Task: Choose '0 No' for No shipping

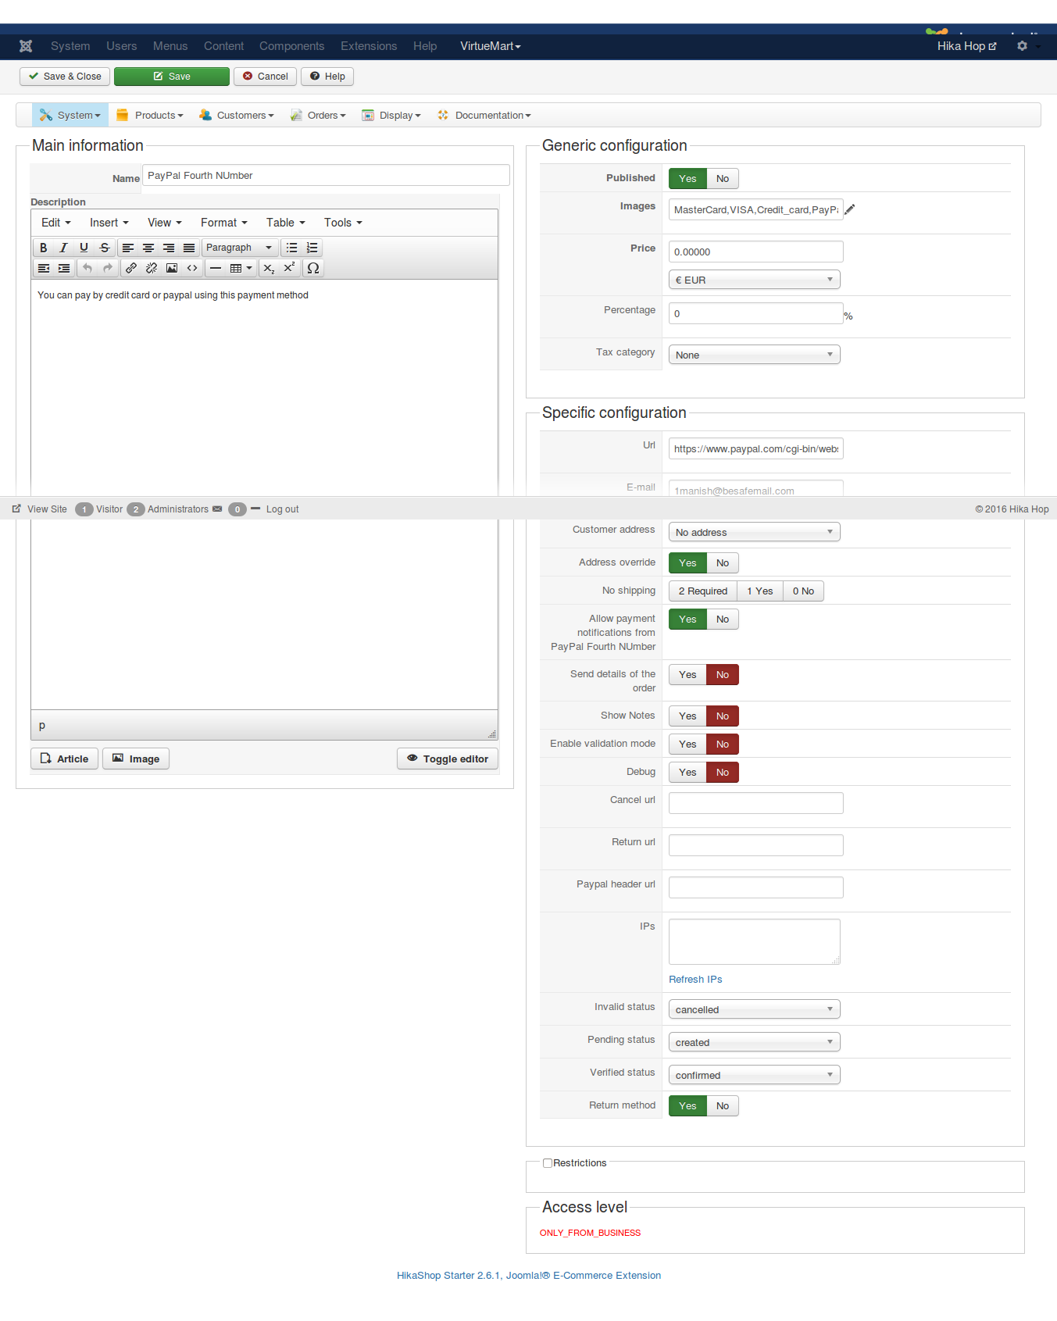Action: coord(803,591)
